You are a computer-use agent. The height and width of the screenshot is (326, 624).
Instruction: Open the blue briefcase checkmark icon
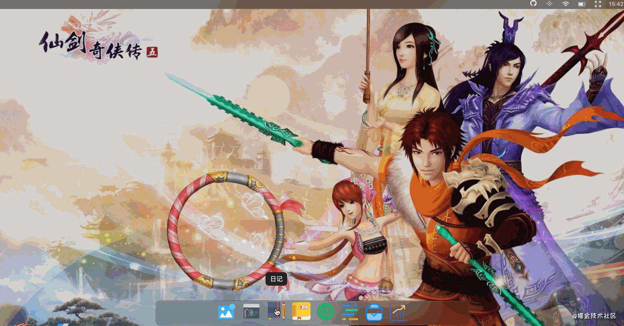point(374,312)
